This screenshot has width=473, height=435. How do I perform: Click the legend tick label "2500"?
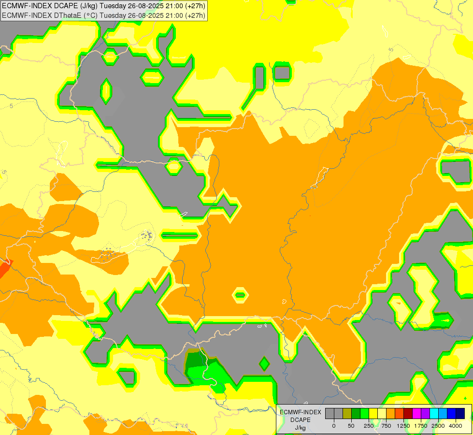[x=438, y=426]
